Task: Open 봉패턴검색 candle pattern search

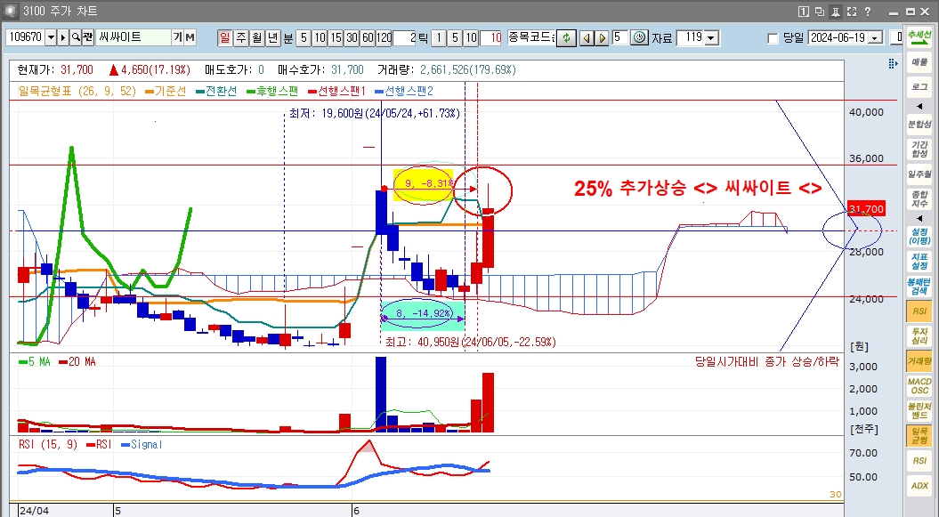Action: 919,286
